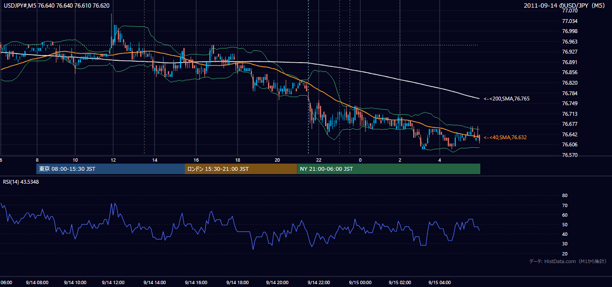This screenshot has width=612, height=287.
Task: Select the 東京 08:00-15:30 JST session bar
Action: [111, 169]
